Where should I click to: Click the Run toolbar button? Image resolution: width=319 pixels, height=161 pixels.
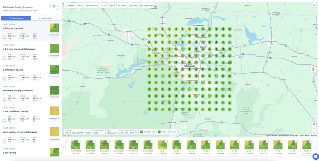point(80,6)
